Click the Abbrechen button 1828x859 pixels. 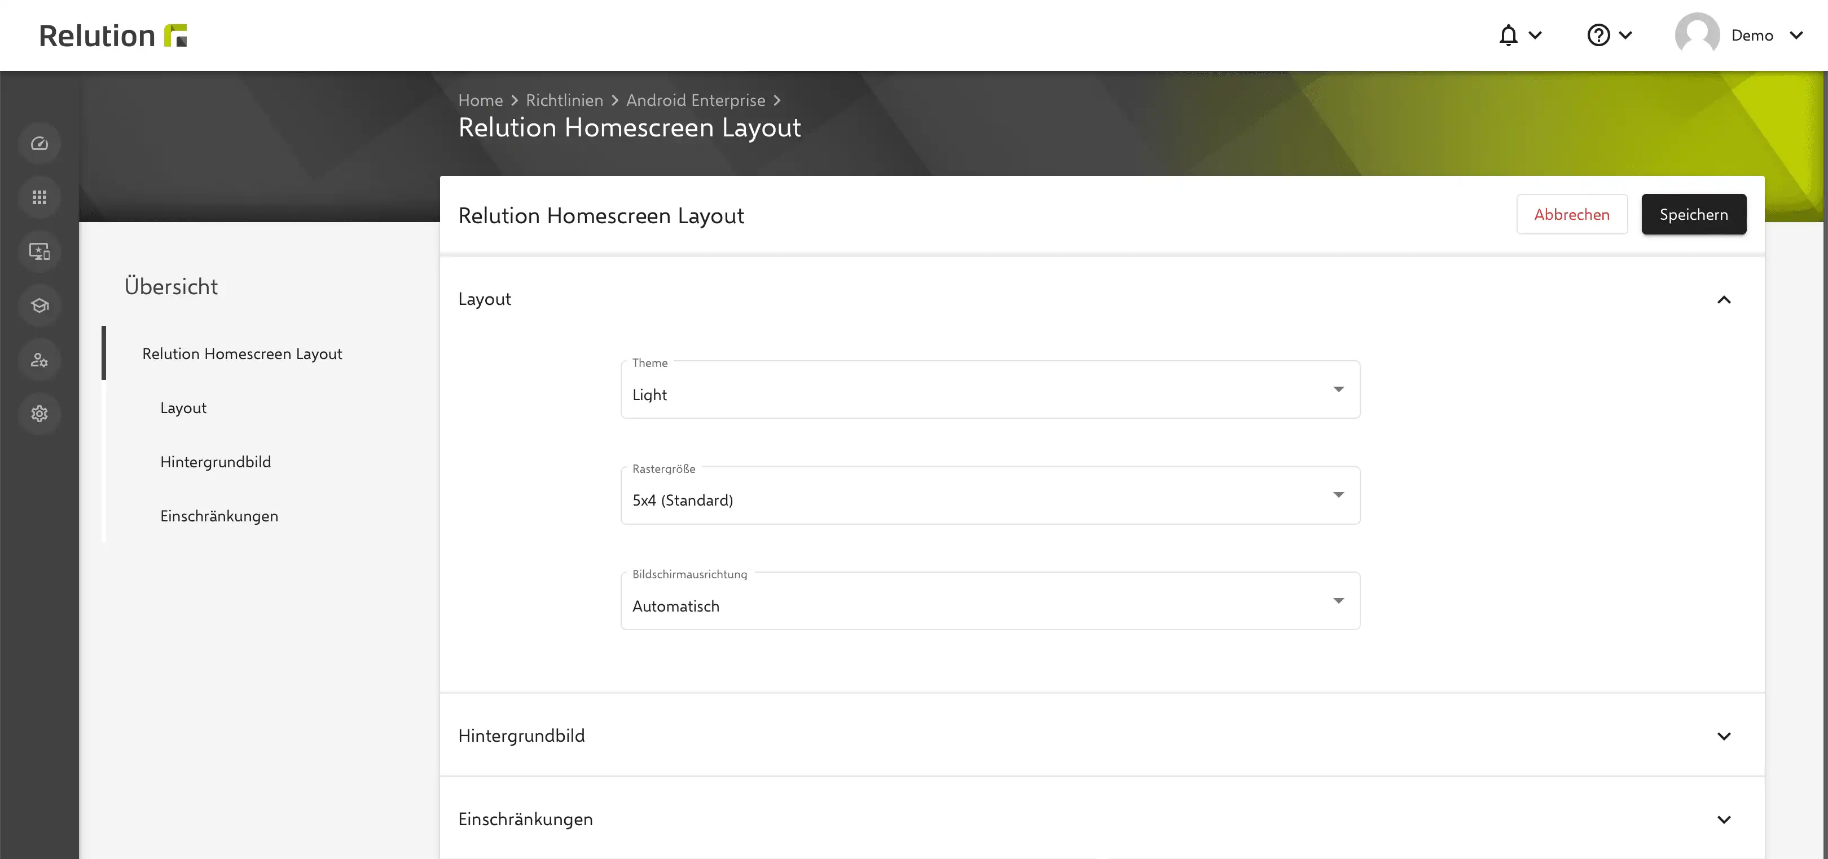[1572, 214]
